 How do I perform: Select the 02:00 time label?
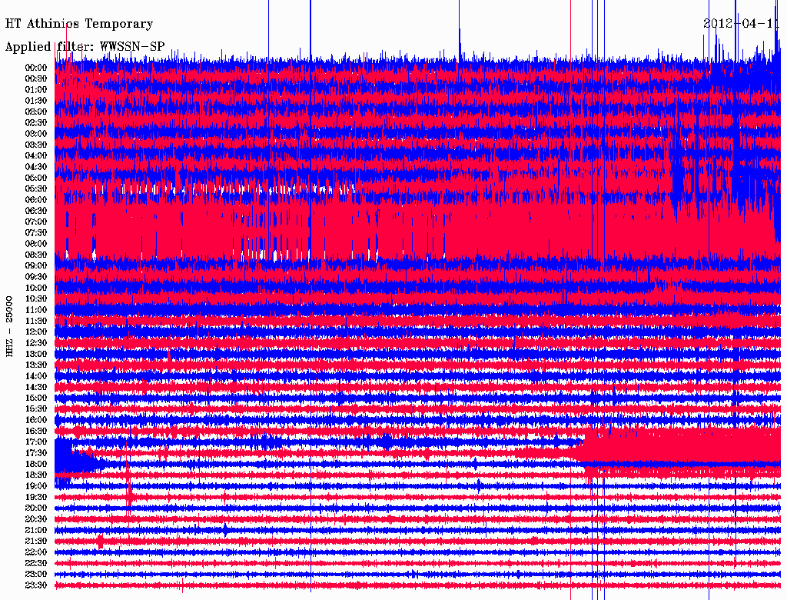click(x=36, y=112)
